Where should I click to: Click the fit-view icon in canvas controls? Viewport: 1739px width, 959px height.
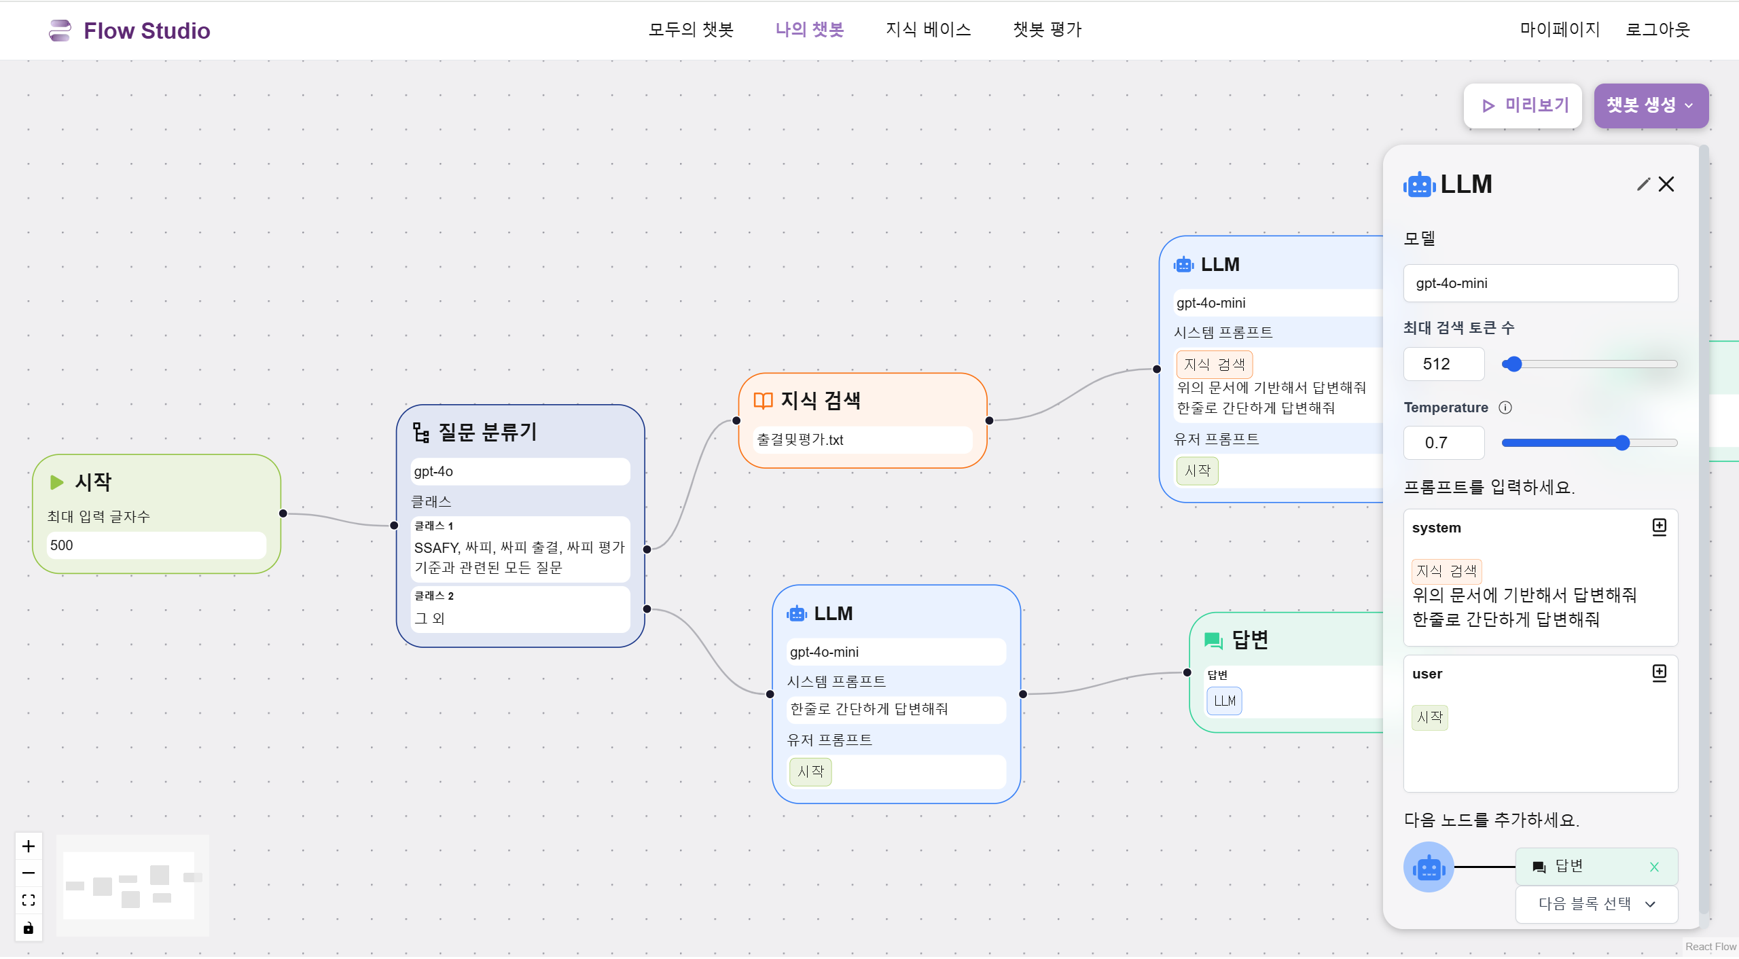28,899
